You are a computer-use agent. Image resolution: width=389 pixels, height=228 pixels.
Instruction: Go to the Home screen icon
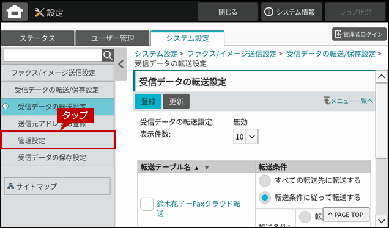15,12
